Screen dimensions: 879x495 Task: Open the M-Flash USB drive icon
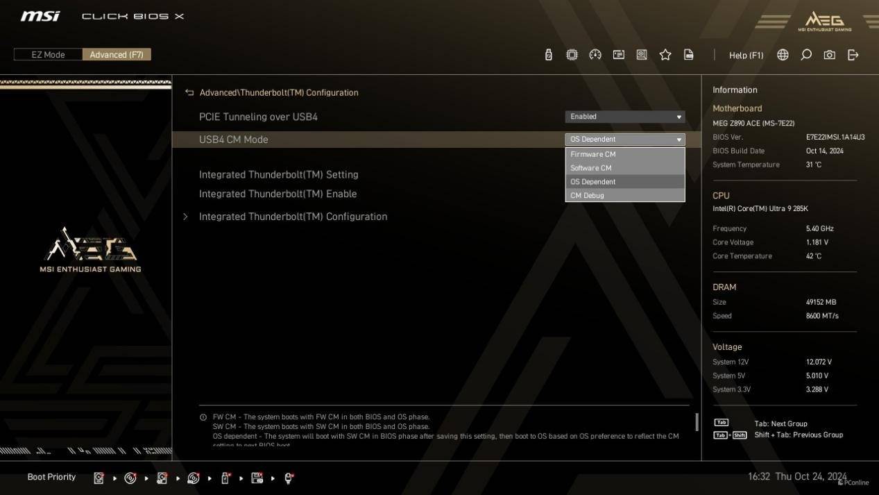pyautogui.click(x=548, y=55)
